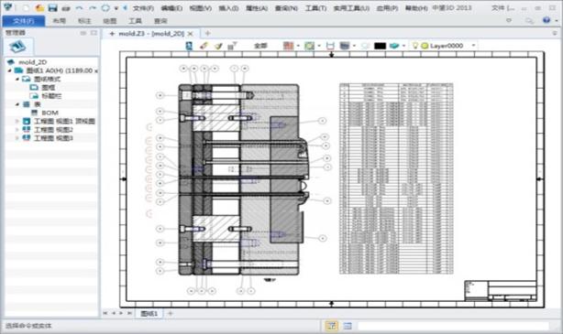Click the red grid icon in drawing toolbar
Screen dimensions: 563x334
pos(288,46)
